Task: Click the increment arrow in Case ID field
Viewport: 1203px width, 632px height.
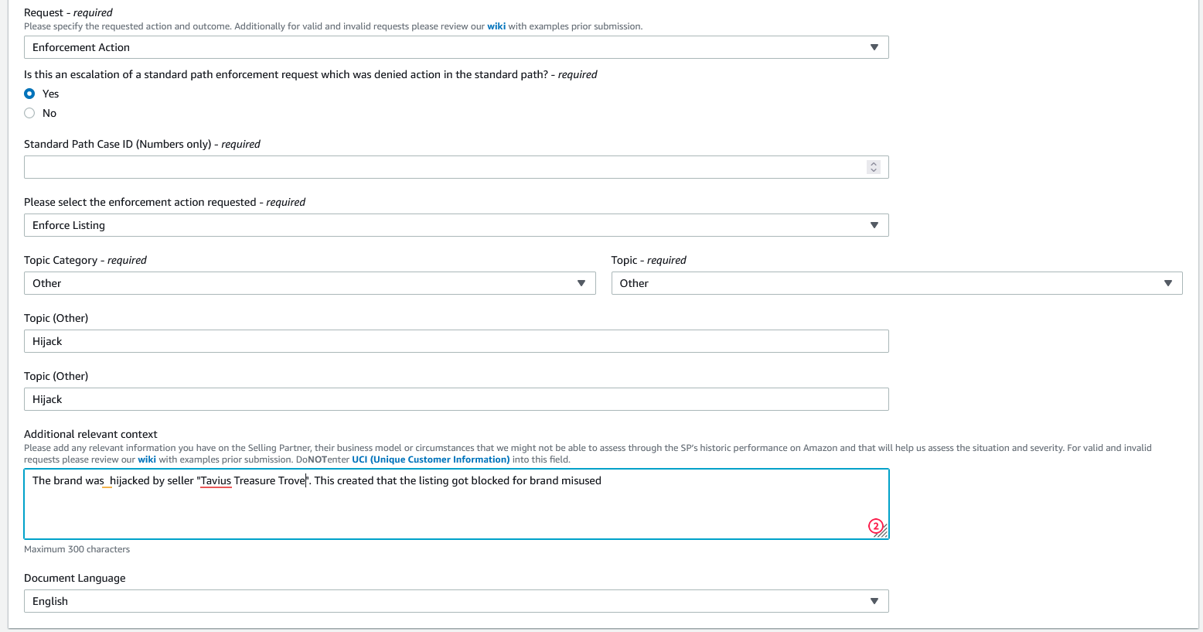Action: tap(874, 164)
